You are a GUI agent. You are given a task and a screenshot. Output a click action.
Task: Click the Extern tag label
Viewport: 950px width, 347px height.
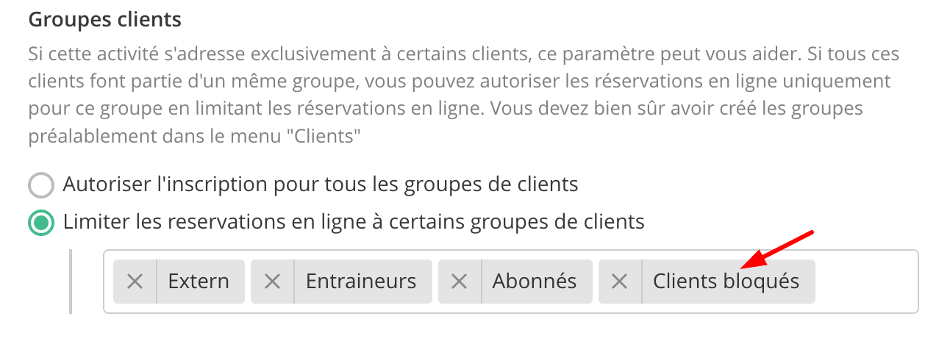[199, 282]
